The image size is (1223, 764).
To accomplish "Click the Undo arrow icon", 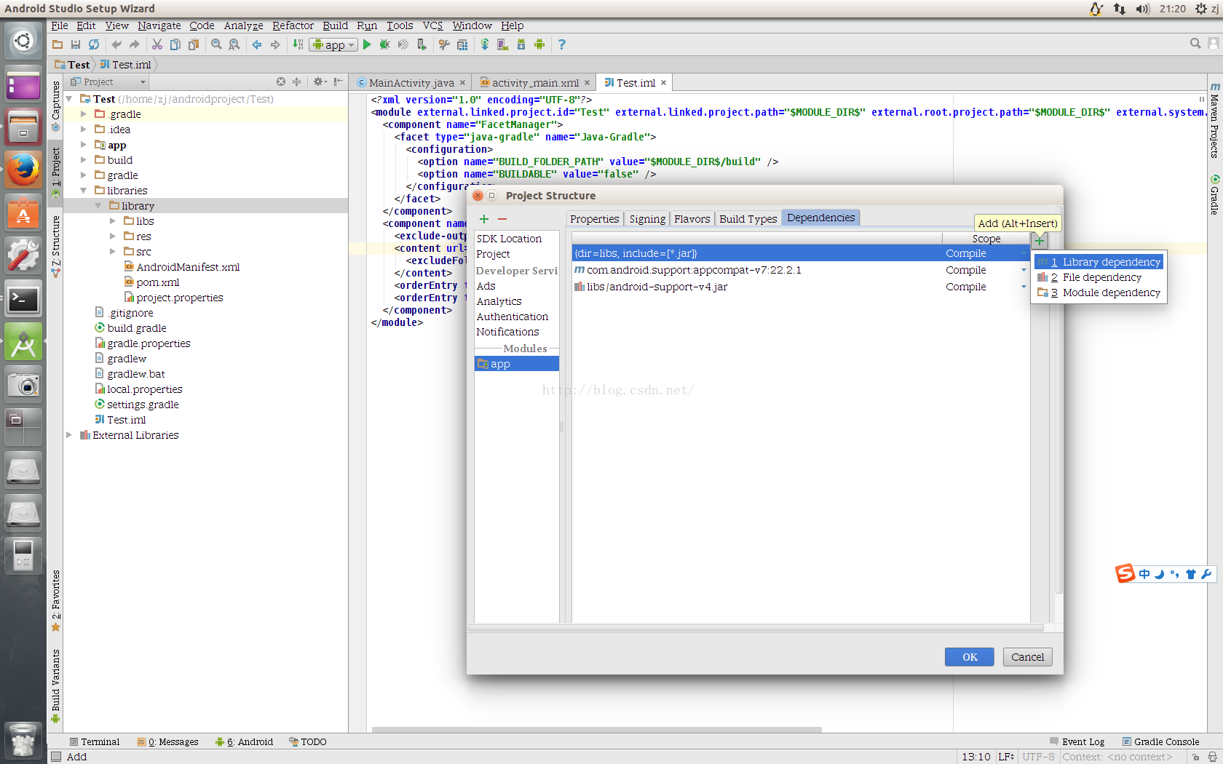I will tap(116, 44).
